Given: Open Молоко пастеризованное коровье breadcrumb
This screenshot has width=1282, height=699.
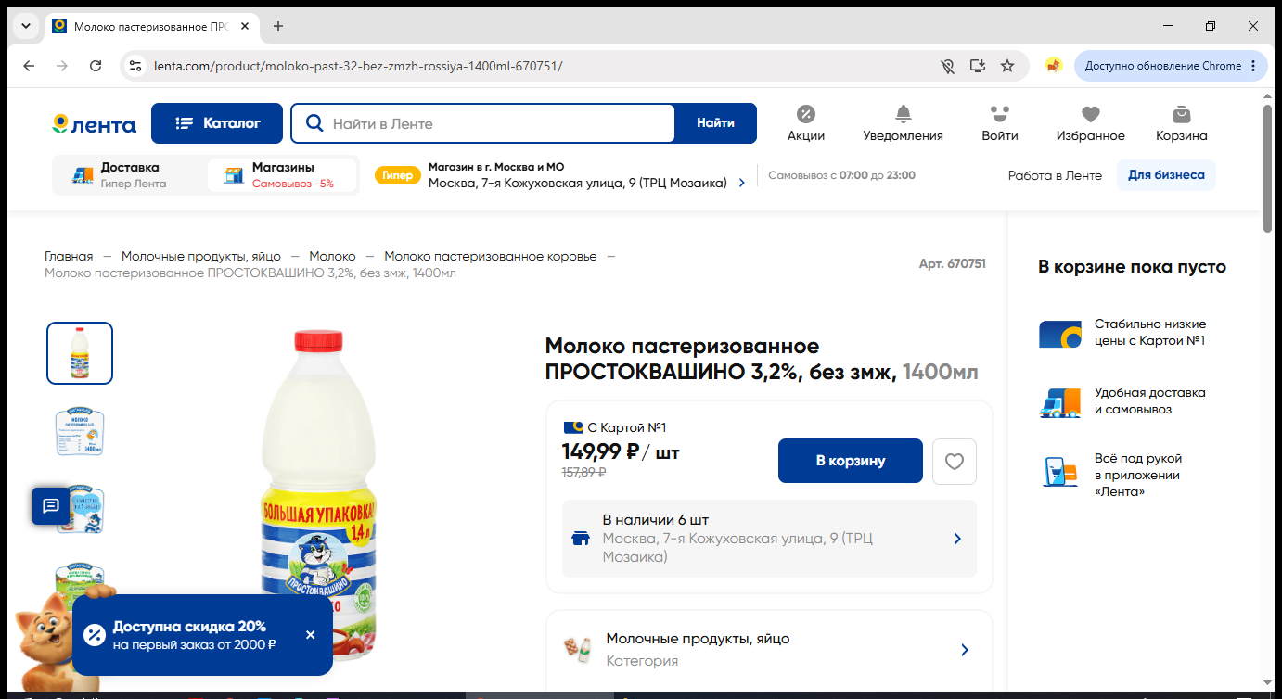Looking at the screenshot, I should pyautogui.click(x=491, y=257).
